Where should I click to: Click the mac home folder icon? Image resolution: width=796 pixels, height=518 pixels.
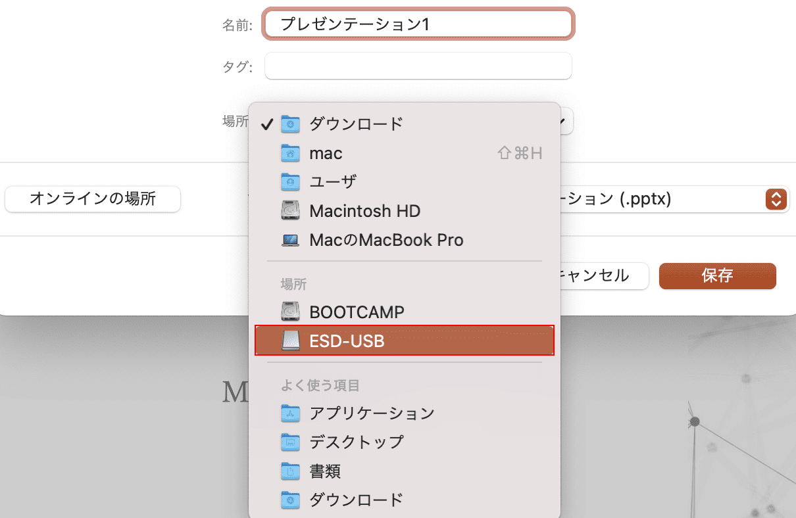291,153
